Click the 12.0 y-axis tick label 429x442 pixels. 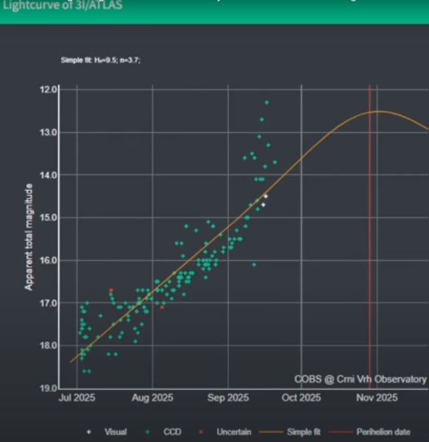48,90
